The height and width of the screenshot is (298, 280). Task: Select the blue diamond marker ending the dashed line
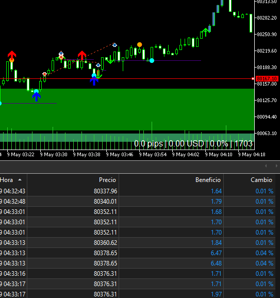click(x=114, y=45)
